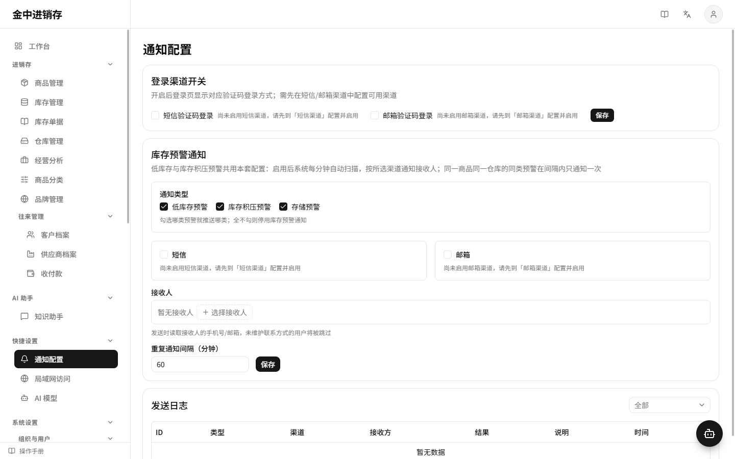This screenshot has height=459, width=735.
Task: Click the 工作台 dashboard grid icon
Action: [18, 46]
